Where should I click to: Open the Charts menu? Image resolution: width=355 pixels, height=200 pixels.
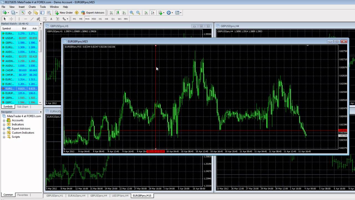click(32, 7)
